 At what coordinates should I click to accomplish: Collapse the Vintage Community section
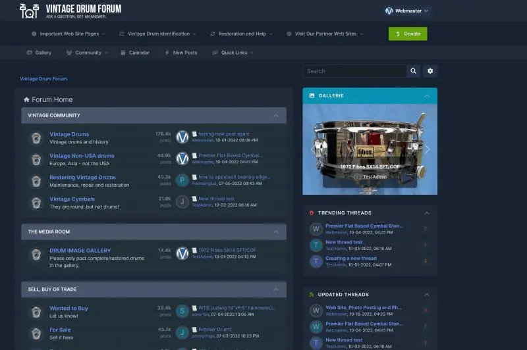(x=276, y=115)
